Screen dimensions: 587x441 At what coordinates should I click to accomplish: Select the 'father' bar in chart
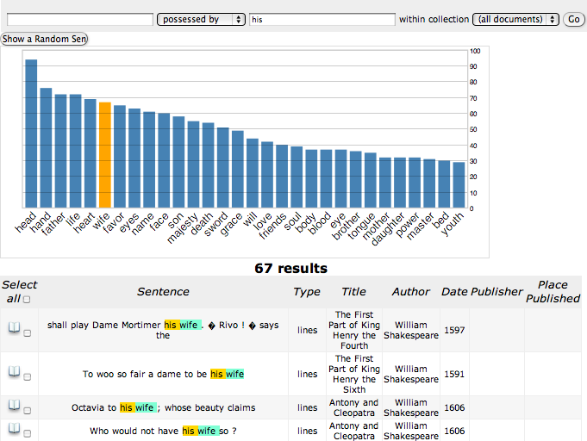click(x=60, y=151)
